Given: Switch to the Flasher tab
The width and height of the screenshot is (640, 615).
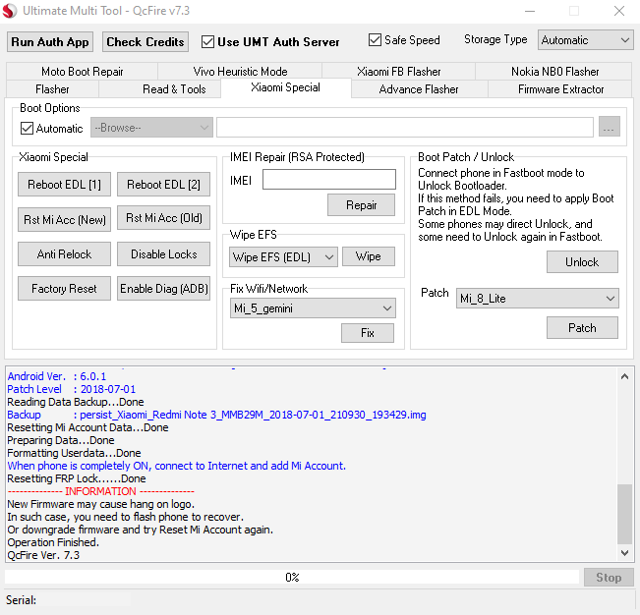Looking at the screenshot, I should click(52, 89).
